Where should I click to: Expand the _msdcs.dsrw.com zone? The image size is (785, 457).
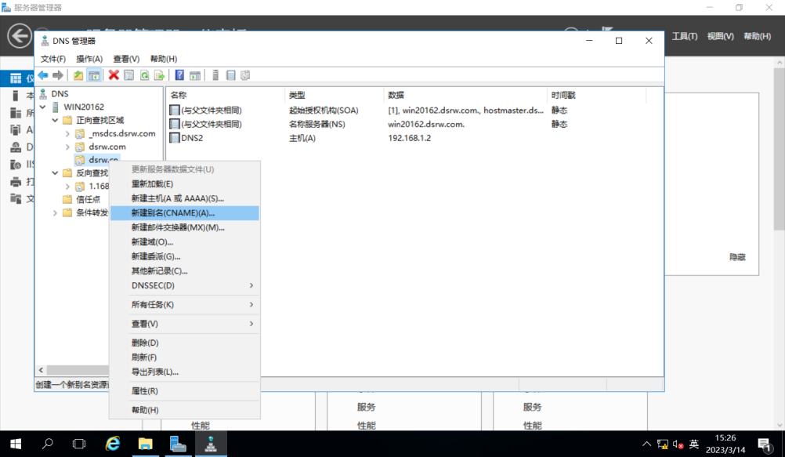(67, 134)
